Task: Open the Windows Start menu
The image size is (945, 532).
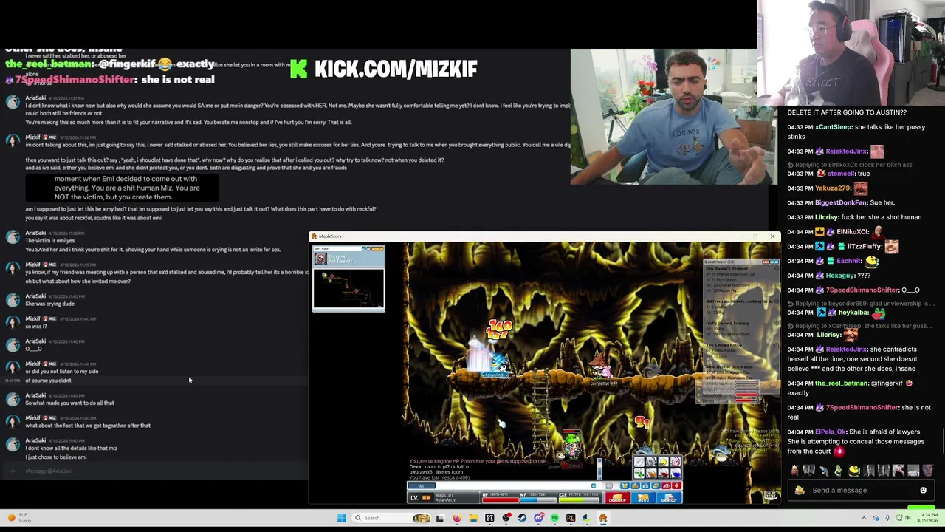Action: 341,518
